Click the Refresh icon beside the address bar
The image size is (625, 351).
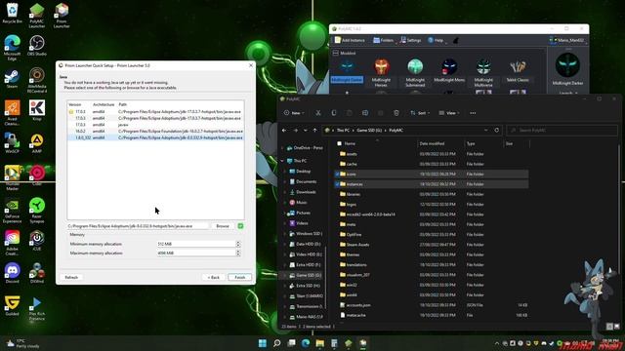point(497,130)
